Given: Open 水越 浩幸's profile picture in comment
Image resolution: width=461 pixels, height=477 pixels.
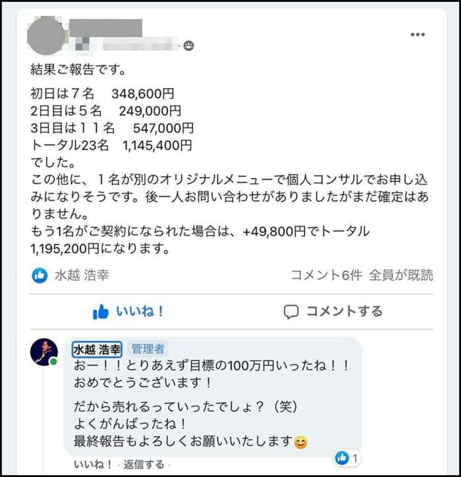Looking at the screenshot, I should pos(44,352).
